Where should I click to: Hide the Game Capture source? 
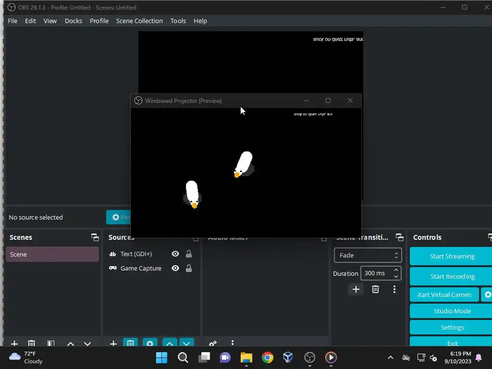point(175,268)
